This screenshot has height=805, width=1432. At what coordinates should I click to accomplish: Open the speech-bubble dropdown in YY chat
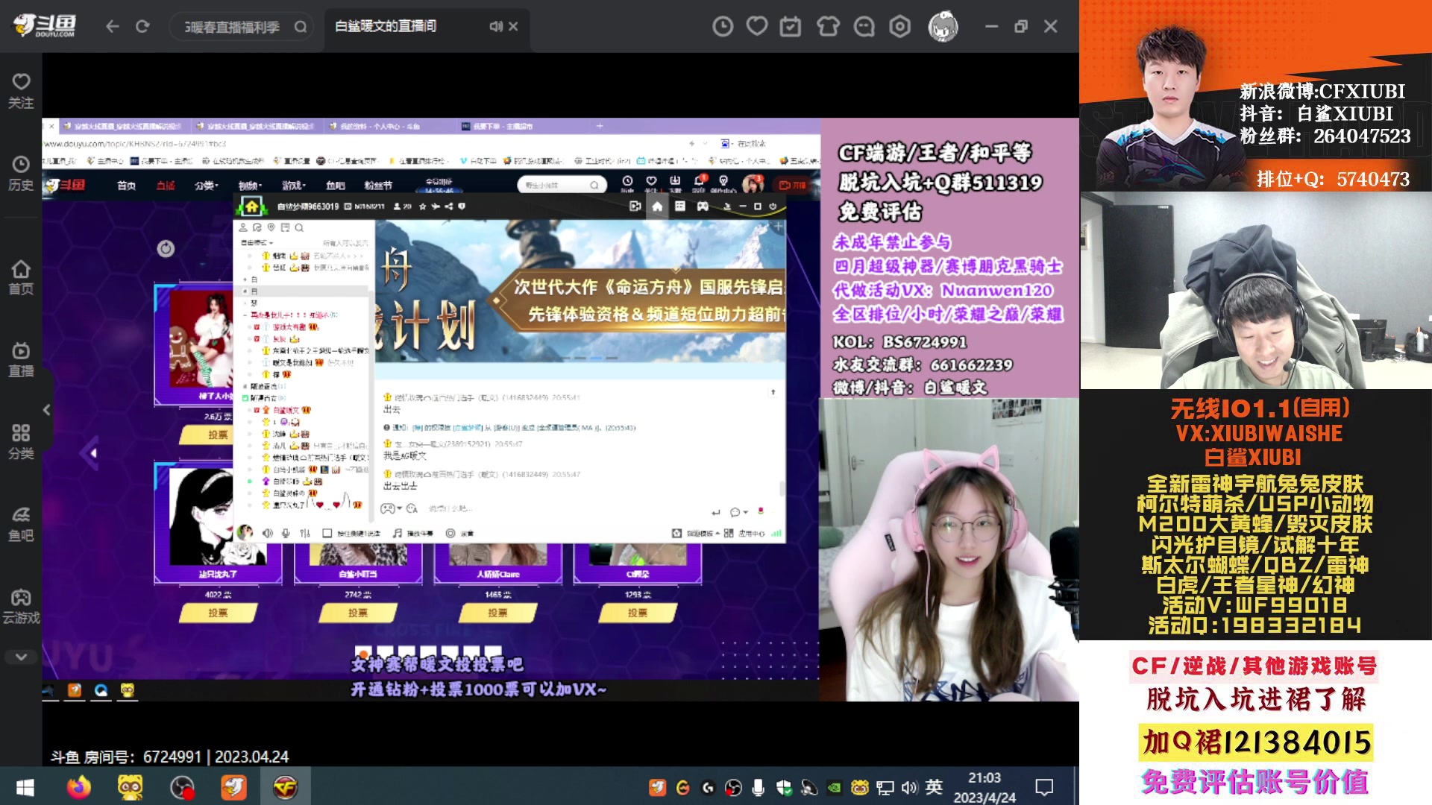coord(738,511)
